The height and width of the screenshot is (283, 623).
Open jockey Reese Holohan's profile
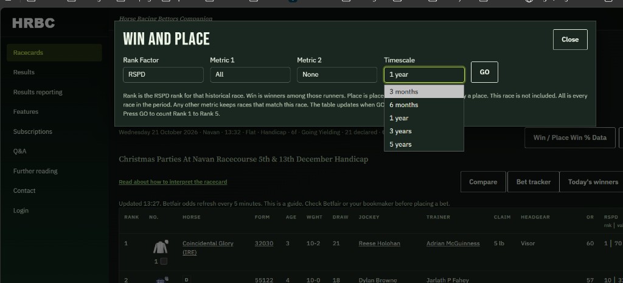[379, 243]
